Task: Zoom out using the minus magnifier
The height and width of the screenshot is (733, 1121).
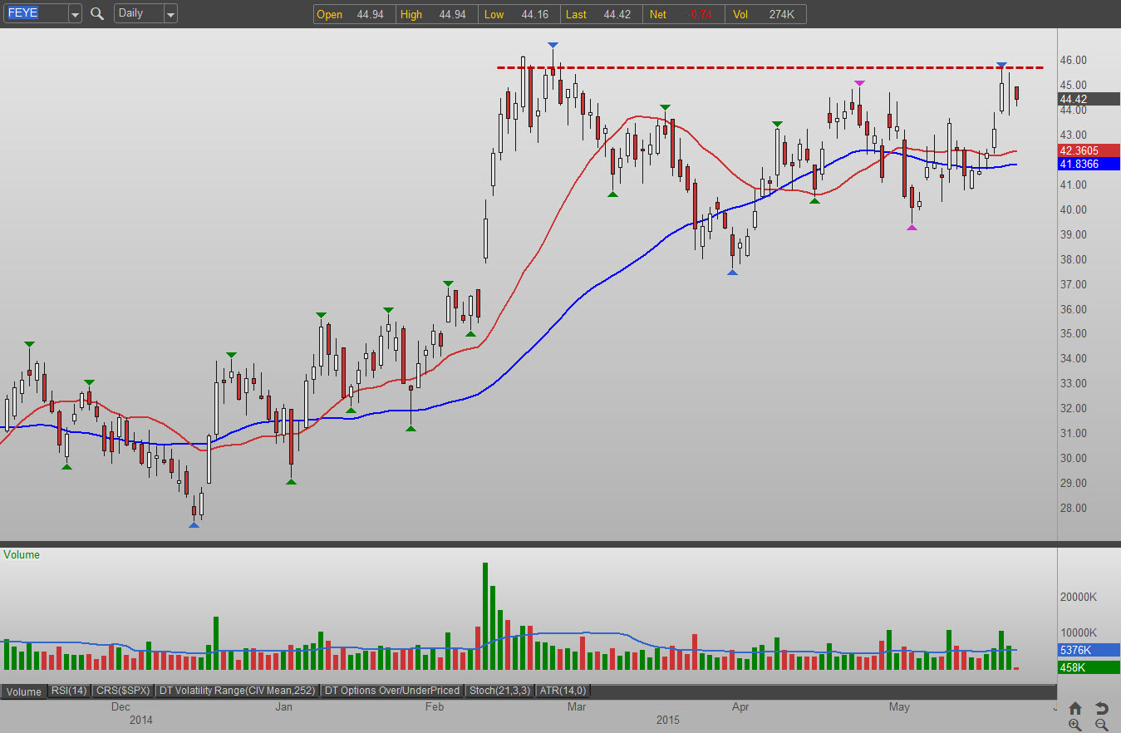Action: coord(1101,725)
